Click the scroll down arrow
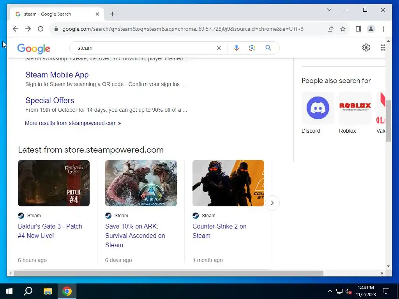This screenshot has width=399, height=299. click(388, 266)
